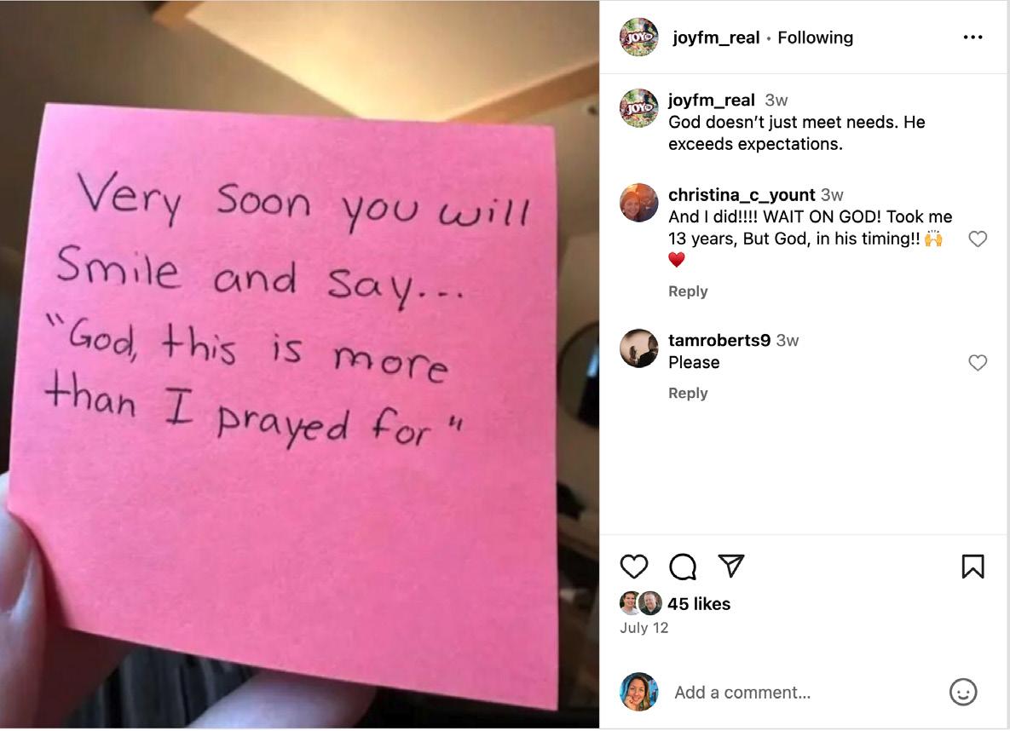Like christina_c_yount's comment
The image size is (1010, 731).
coord(978,239)
